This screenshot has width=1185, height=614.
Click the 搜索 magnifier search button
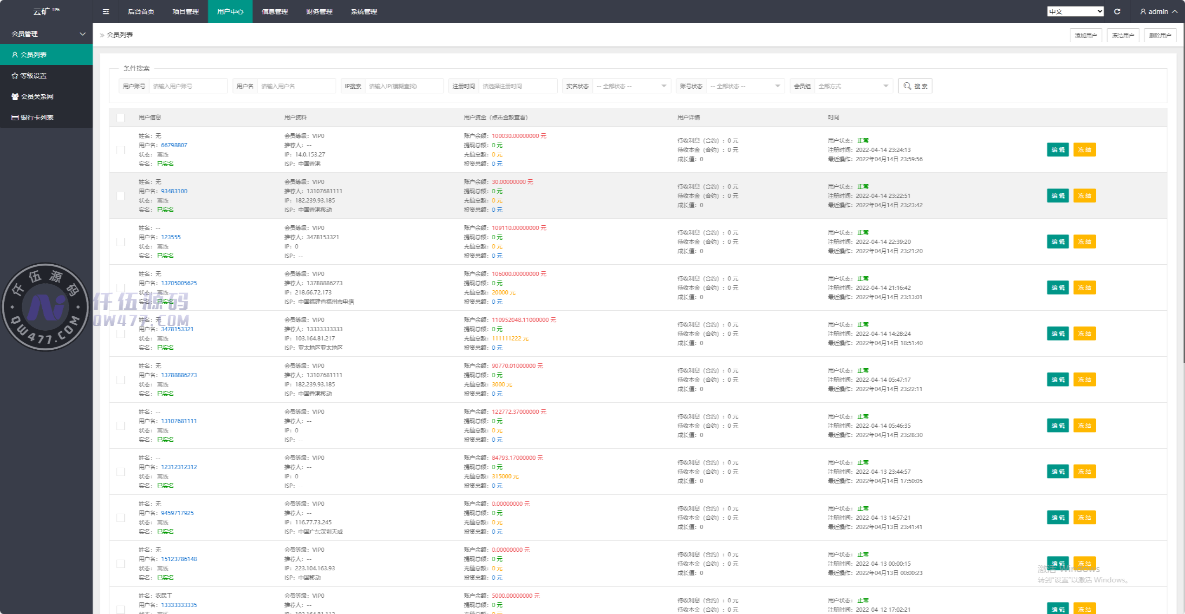[915, 86]
